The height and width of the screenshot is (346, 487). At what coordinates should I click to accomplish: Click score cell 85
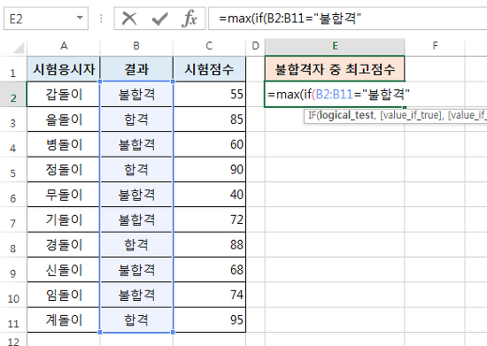click(x=209, y=119)
